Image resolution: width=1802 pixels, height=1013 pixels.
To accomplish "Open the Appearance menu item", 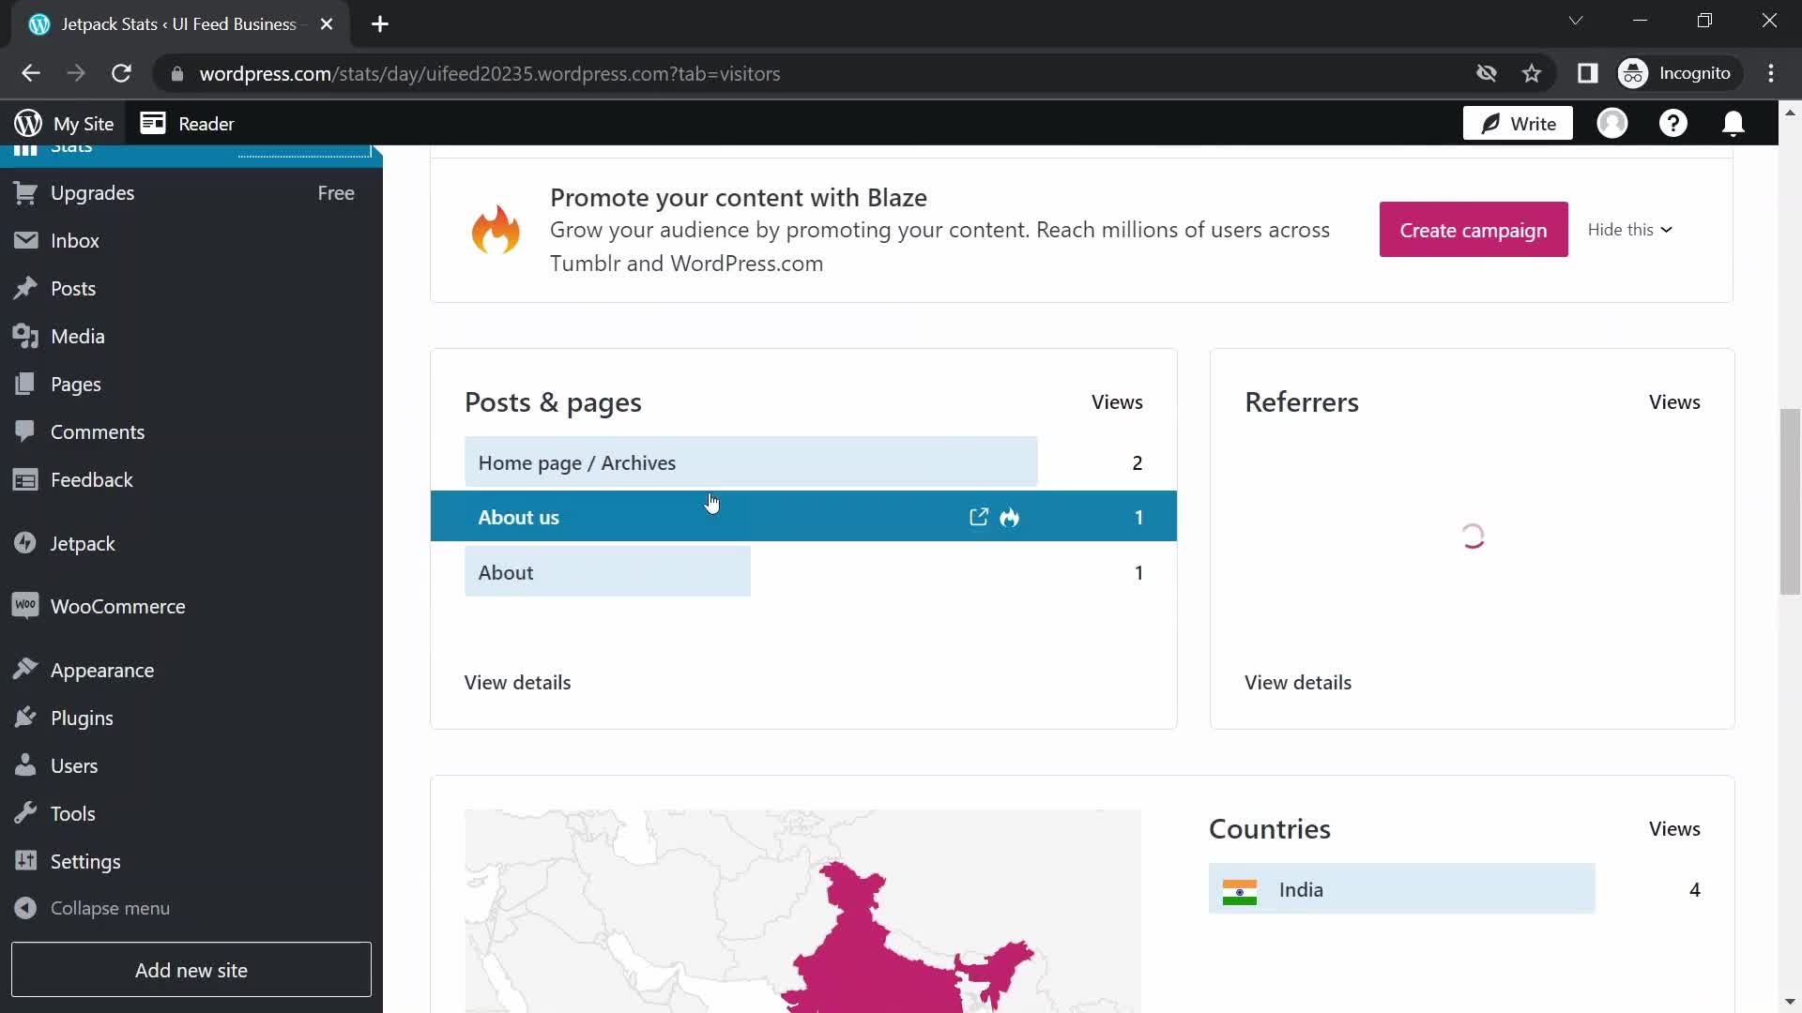I will point(191,671).
